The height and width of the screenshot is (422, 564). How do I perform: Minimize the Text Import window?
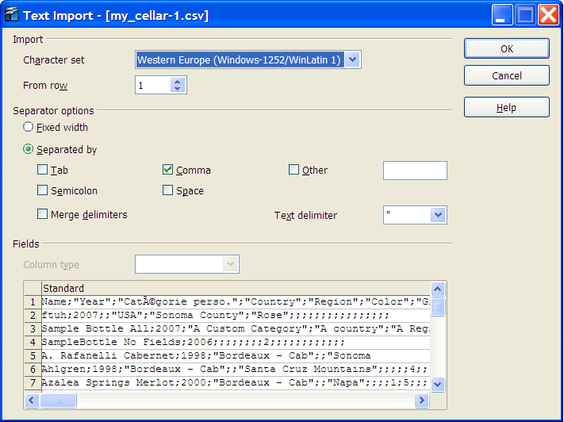point(502,15)
